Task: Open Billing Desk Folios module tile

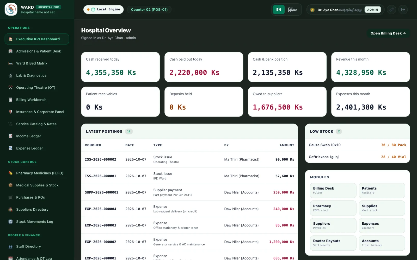Action: [x=333, y=191]
